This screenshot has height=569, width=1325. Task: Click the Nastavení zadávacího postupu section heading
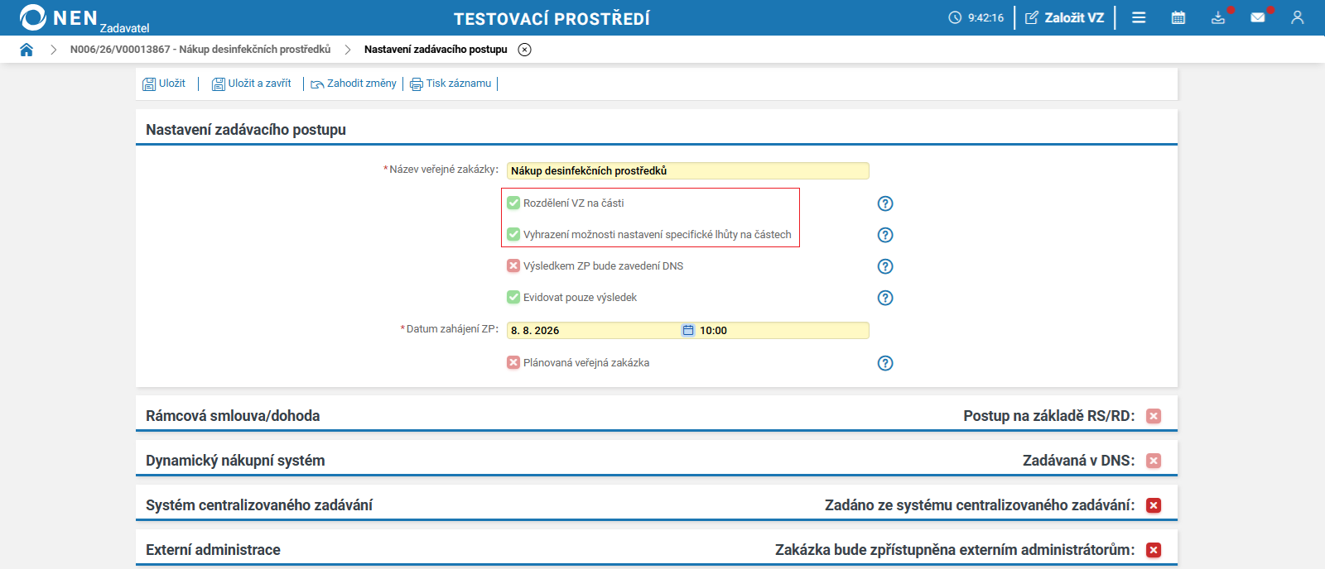point(246,130)
